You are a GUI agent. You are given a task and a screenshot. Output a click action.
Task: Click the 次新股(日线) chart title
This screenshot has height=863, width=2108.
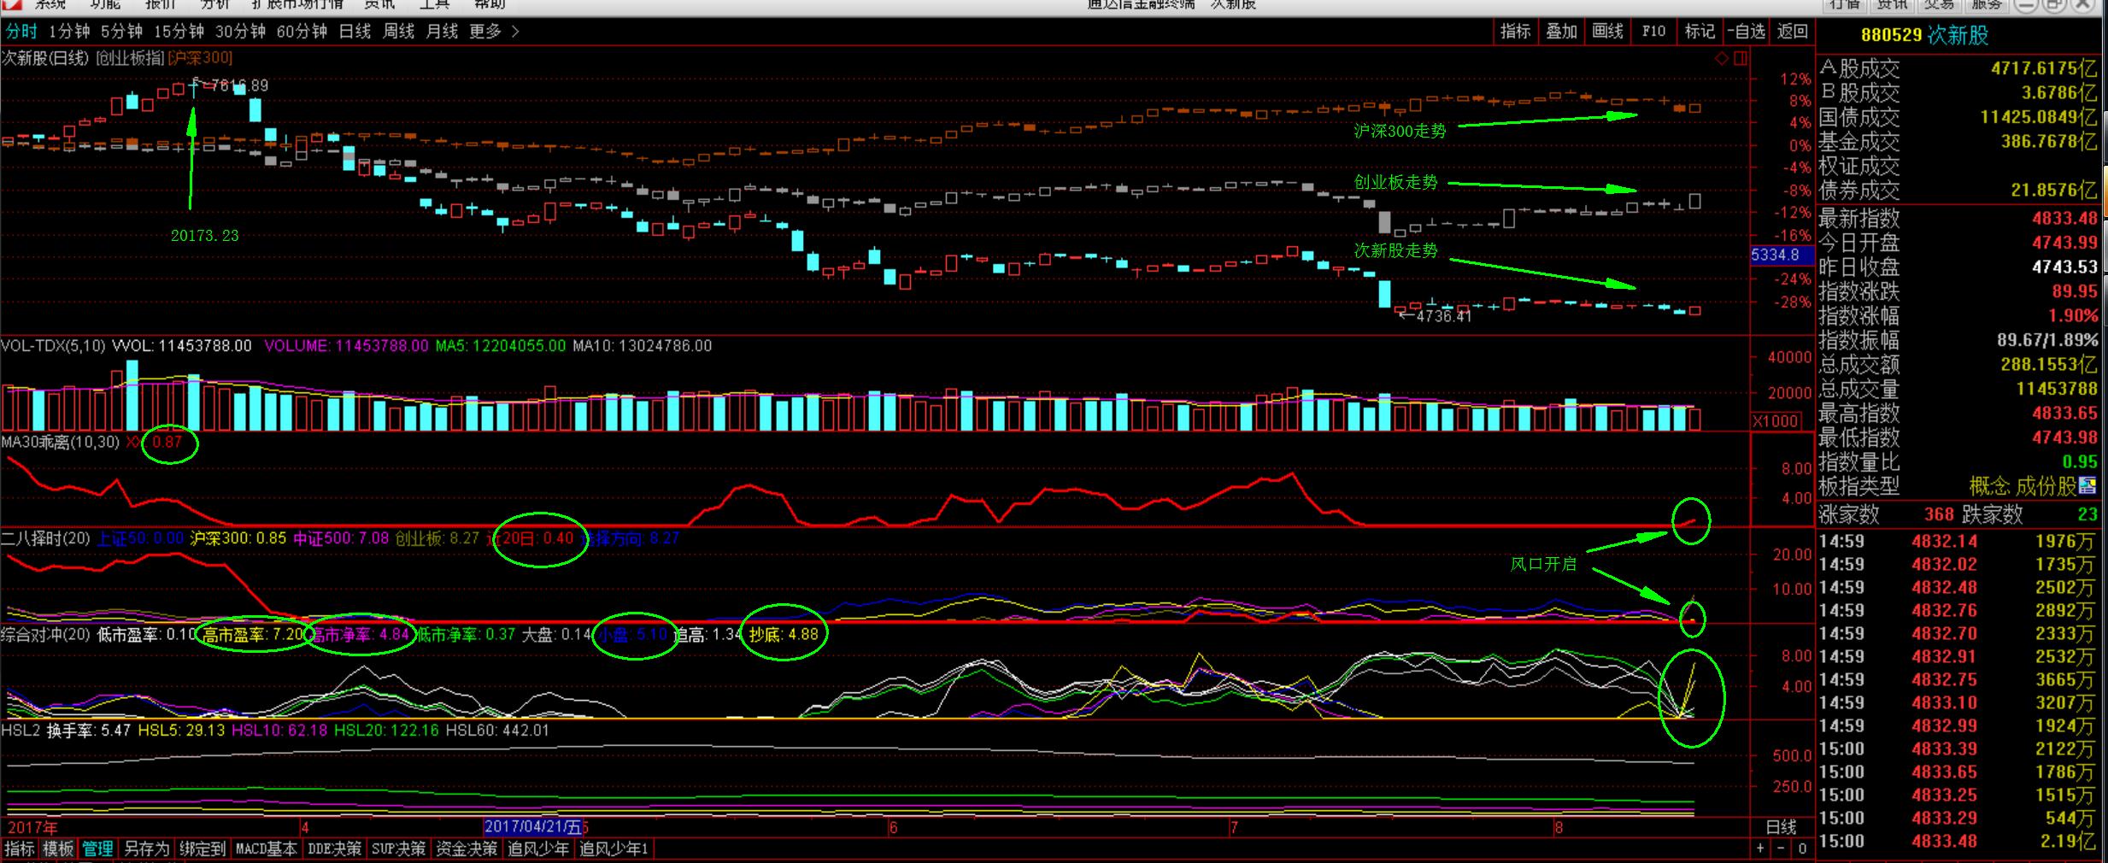click(45, 58)
